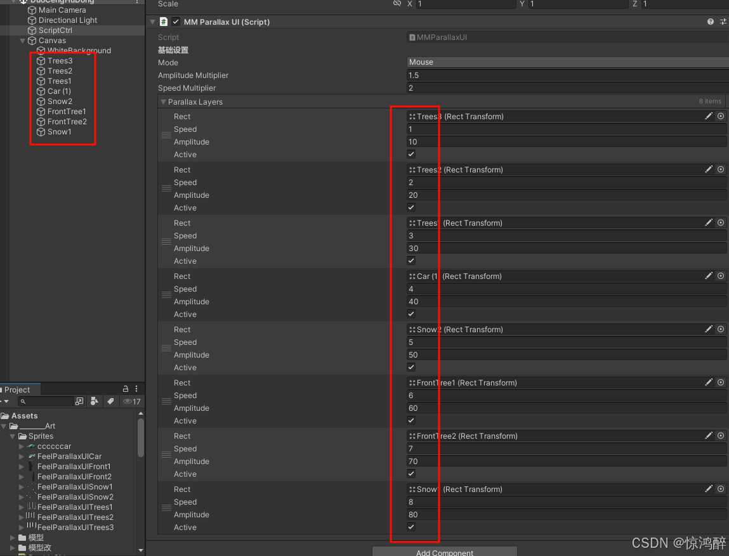
Task: Uncheck Active for the FrontTree1 layer
Action: [x=411, y=420]
